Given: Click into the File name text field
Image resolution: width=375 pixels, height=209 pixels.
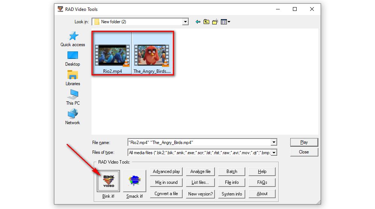Looking at the screenshot, I should tap(199, 143).
